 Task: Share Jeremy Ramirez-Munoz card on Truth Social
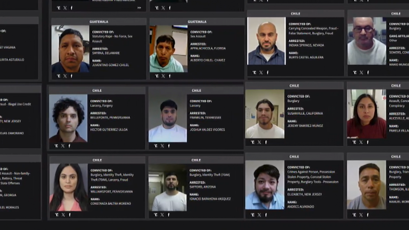(253, 142)
